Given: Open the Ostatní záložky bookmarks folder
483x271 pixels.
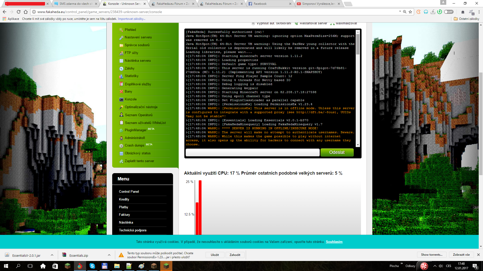Looking at the screenshot, I should (467, 19).
